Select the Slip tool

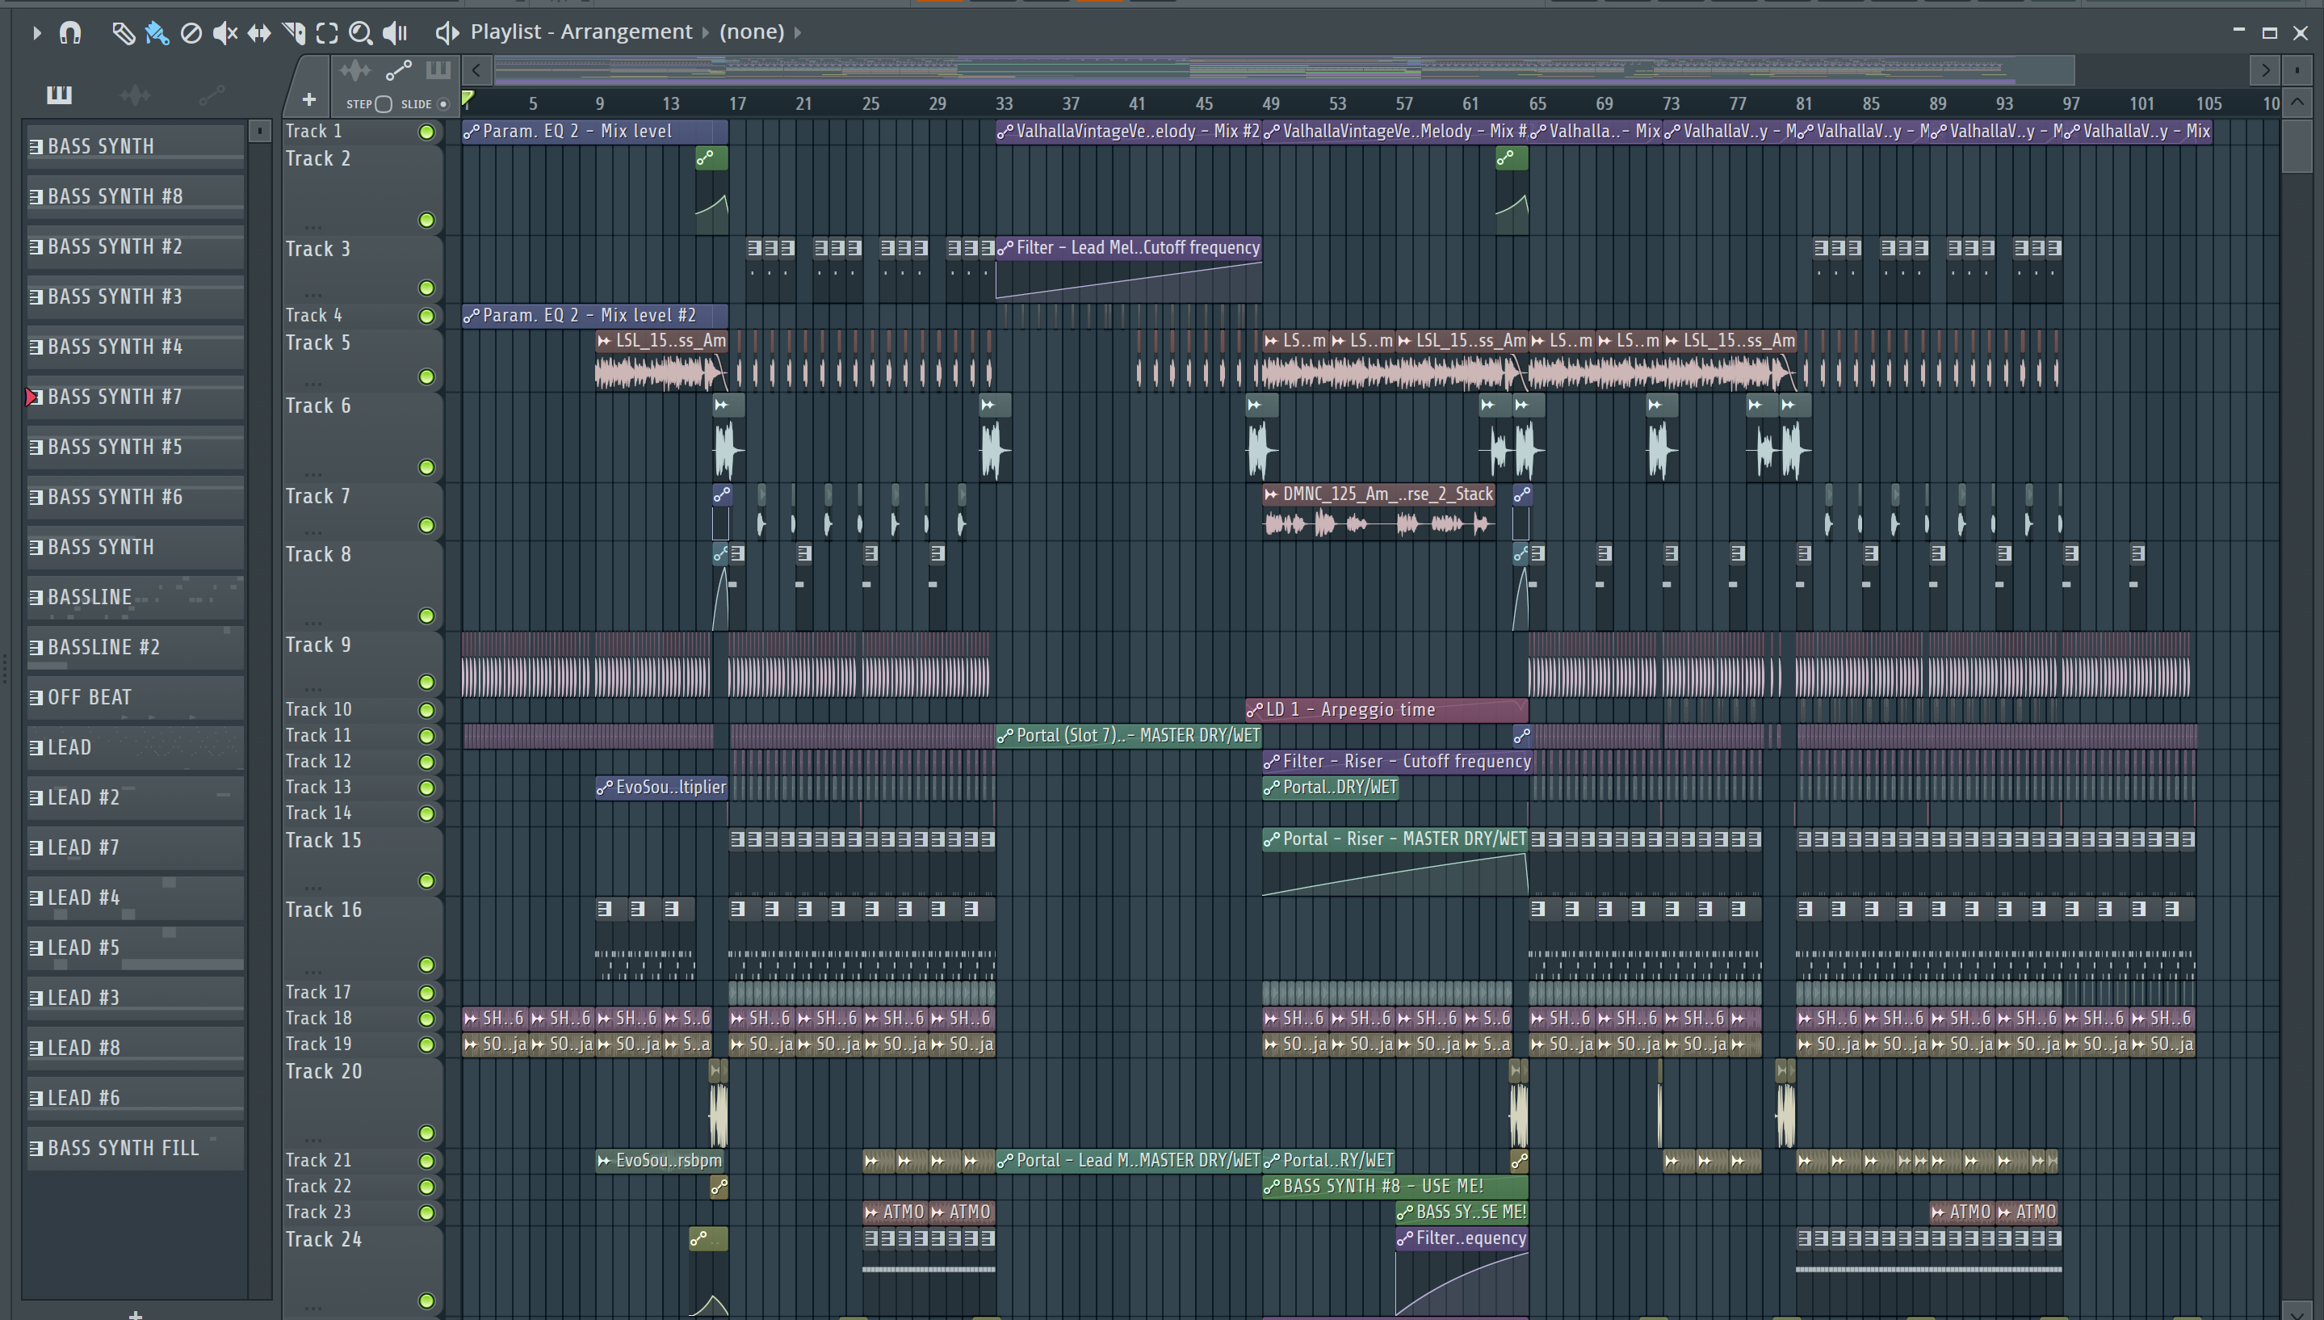pos(259,34)
